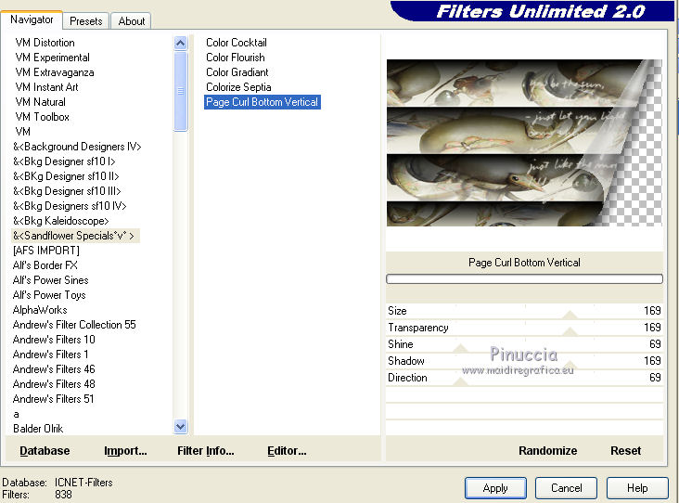Viewport: 679px width, 503px height.
Task: Choose the Colorize Septia filter
Action: [x=238, y=87]
